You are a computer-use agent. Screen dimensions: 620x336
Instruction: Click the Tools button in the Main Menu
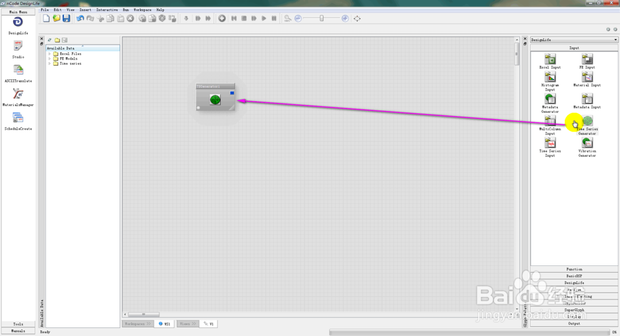click(18, 324)
